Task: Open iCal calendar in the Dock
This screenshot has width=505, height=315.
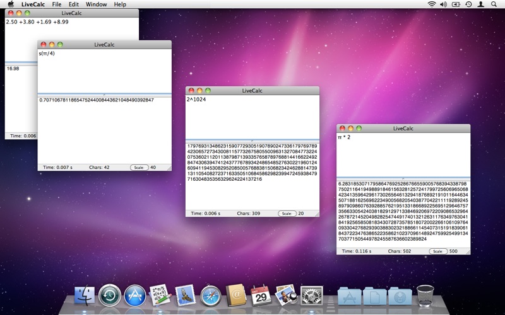Action: [x=261, y=295]
